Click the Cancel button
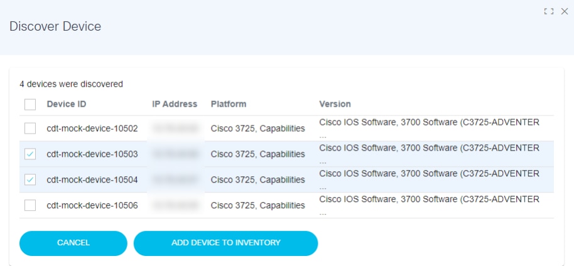 click(x=73, y=243)
